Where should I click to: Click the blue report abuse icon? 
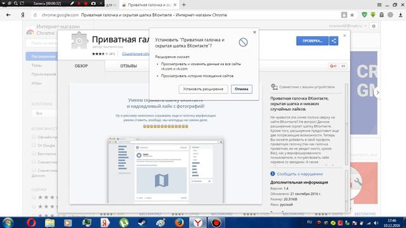[272, 174]
